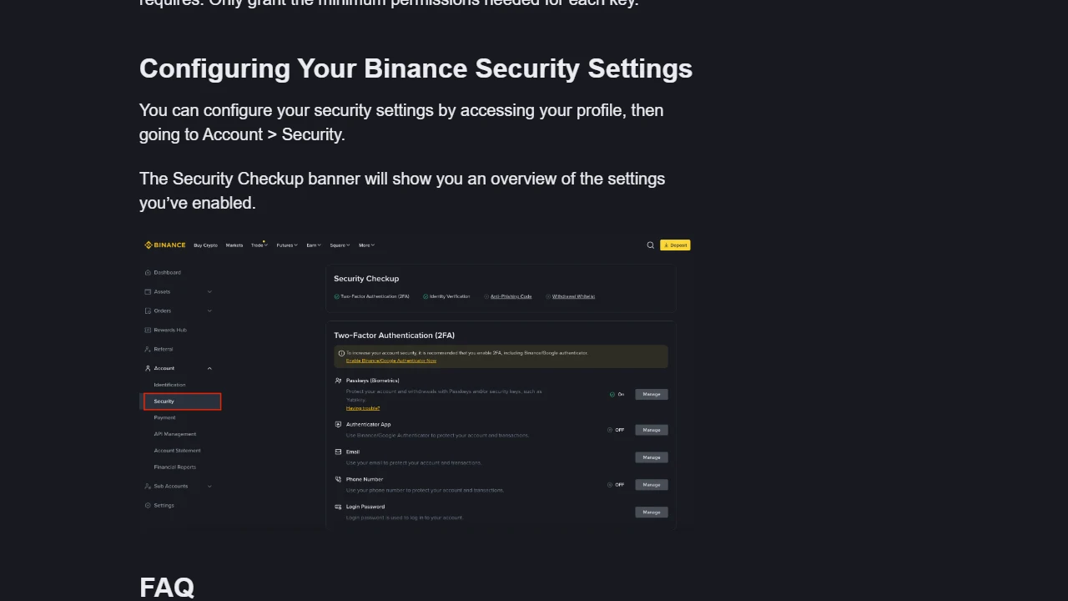
Task: Select Account Statement in sidebar
Action: coord(177,451)
